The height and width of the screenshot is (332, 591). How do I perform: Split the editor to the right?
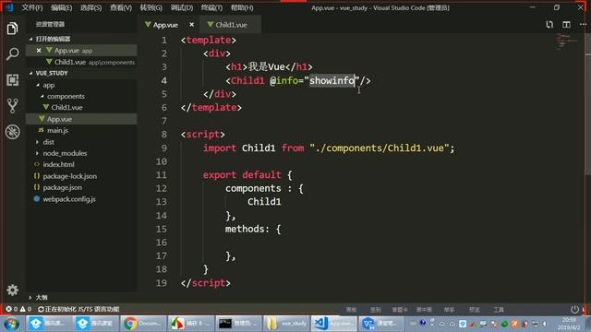point(566,25)
